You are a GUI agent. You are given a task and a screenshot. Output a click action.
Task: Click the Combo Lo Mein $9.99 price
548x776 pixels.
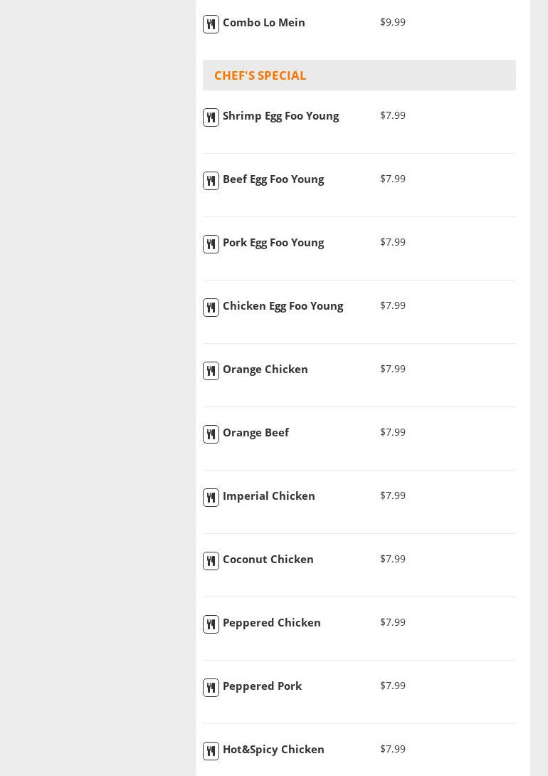pyautogui.click(x=393, y=22)
